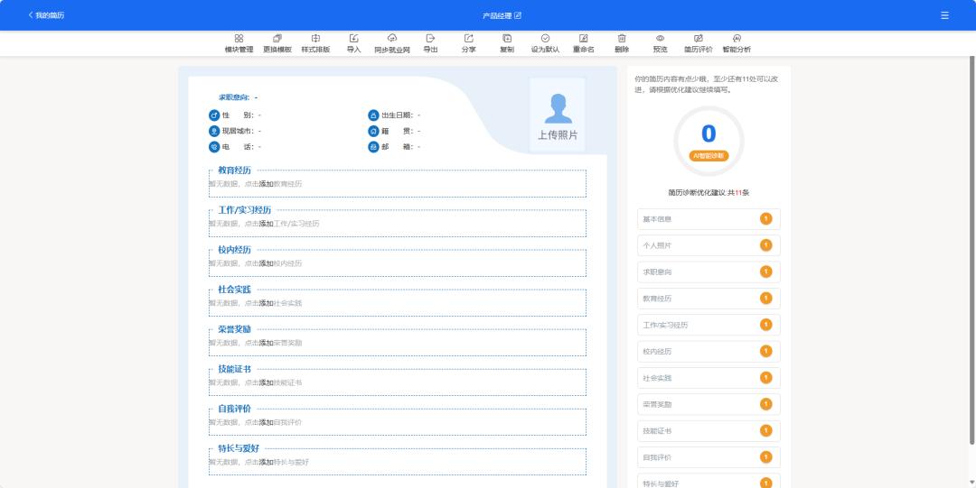Open the hamburger menu at top right
The image size is (976, 488).
(944, 15)
